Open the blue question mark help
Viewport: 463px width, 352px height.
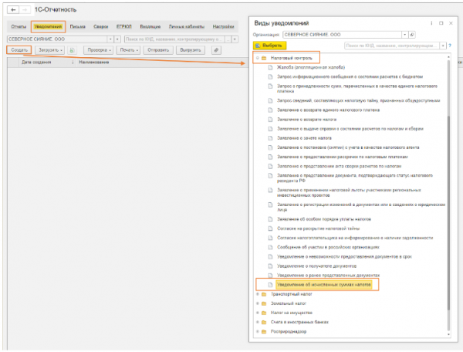[x=450, y=46]
